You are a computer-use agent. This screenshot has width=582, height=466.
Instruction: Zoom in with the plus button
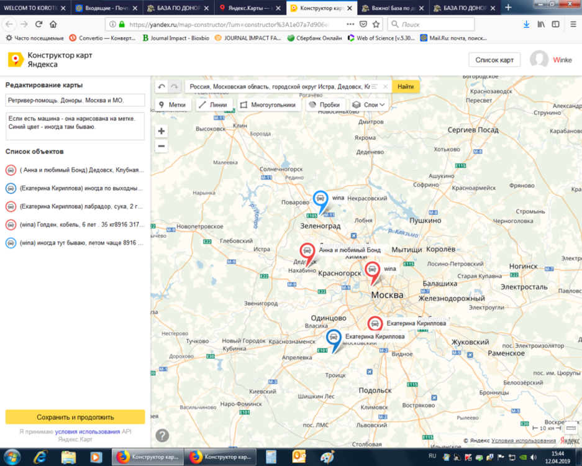[x=161, y=131]
